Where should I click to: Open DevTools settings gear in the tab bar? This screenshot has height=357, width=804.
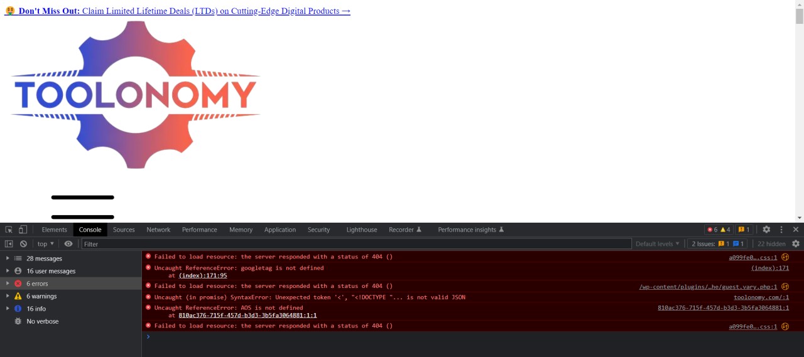click(766, 230)
